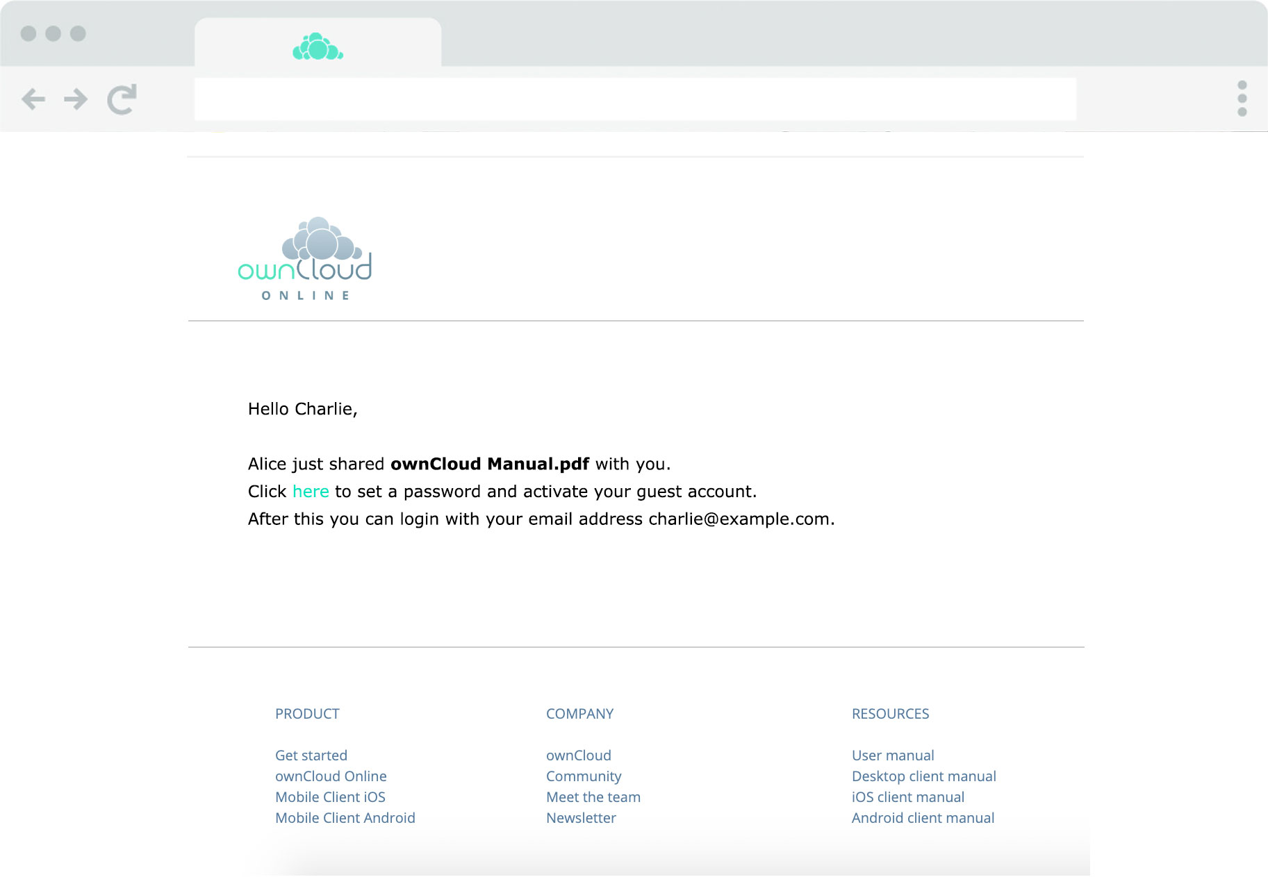Go to Mobile Client iOS

[x=330, y=797]
